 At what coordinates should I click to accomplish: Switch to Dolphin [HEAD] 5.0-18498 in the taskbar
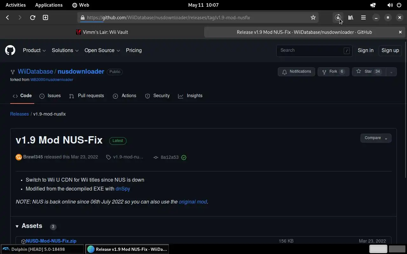[42, 249]
